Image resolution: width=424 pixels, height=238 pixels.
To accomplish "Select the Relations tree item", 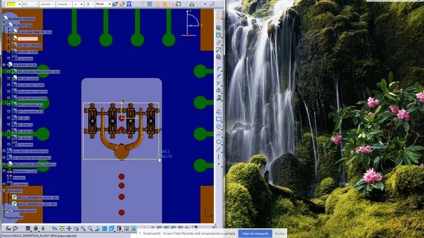I will 19,178.
